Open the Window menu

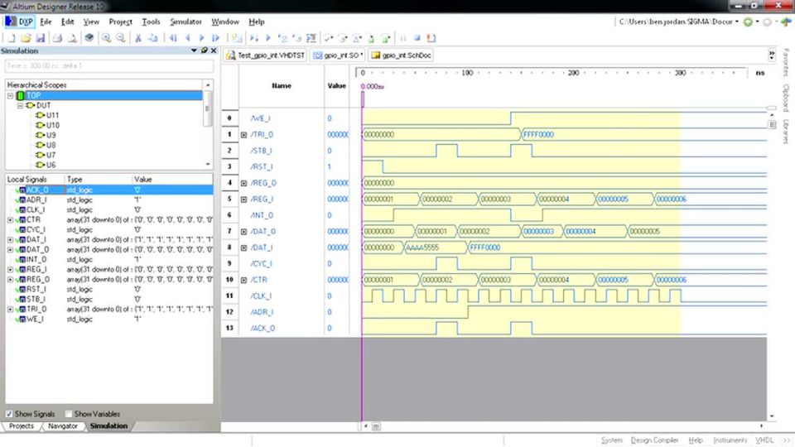click(x=225, y=22)
